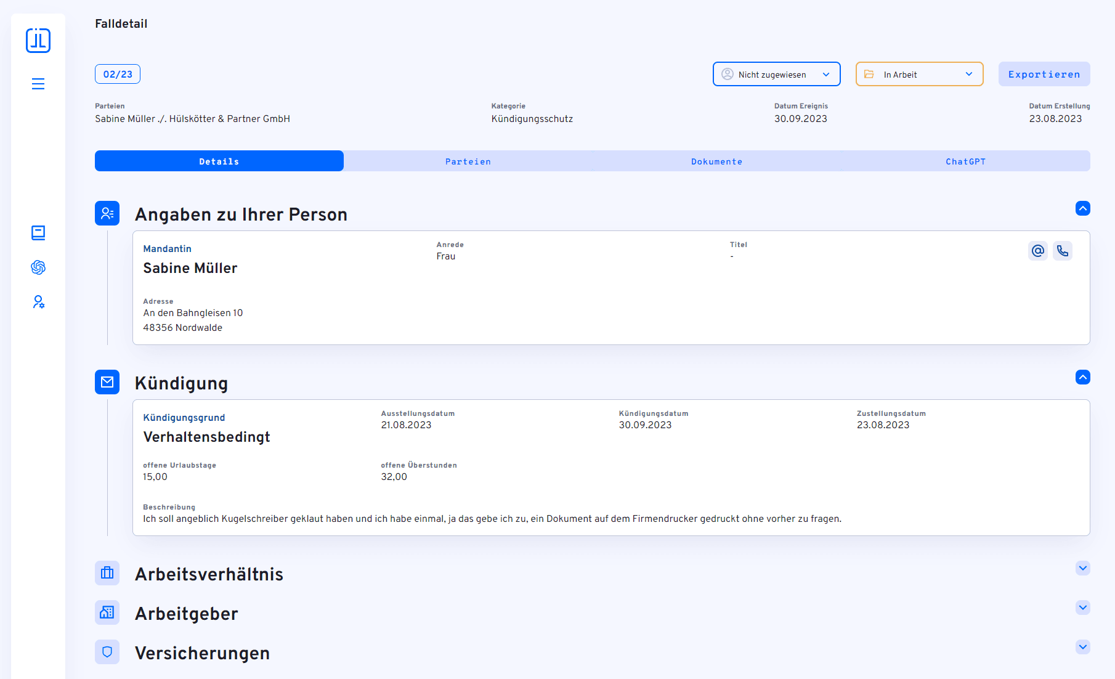Open the ChatGPT icon in the sidebar

click(x=38, y=267)
